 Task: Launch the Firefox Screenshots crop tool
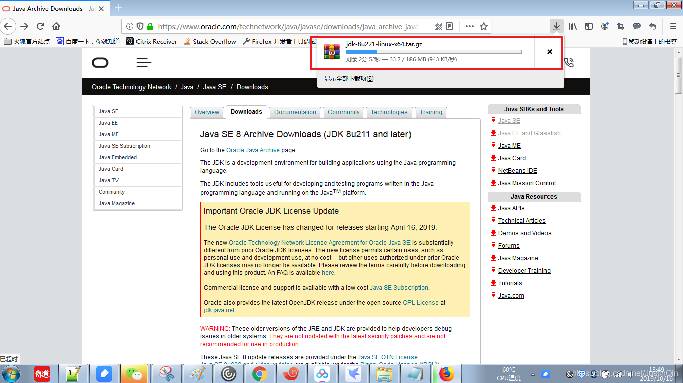click(x=620, y=26)
